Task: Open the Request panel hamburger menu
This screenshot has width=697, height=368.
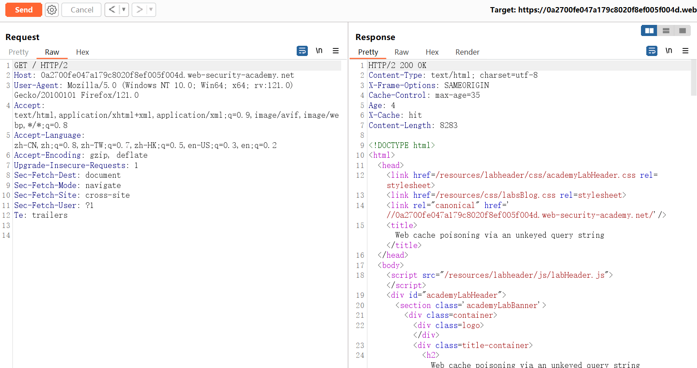Action: pos(336,51)
